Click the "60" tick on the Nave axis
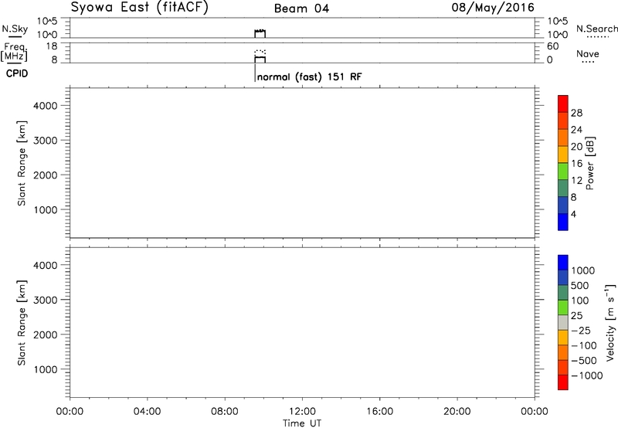 552,46
